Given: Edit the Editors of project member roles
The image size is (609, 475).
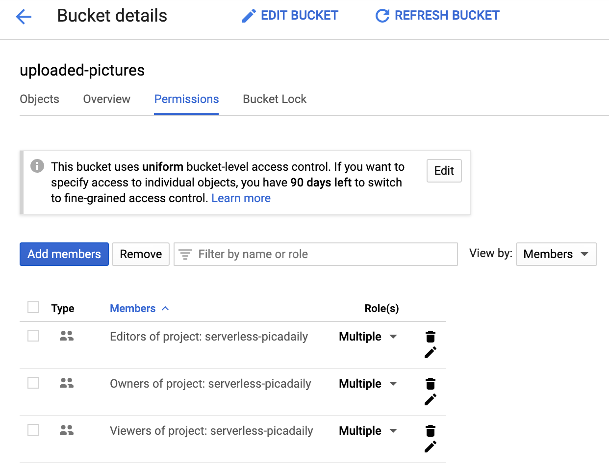Looking at the screenshot, I should click(431, 352).
